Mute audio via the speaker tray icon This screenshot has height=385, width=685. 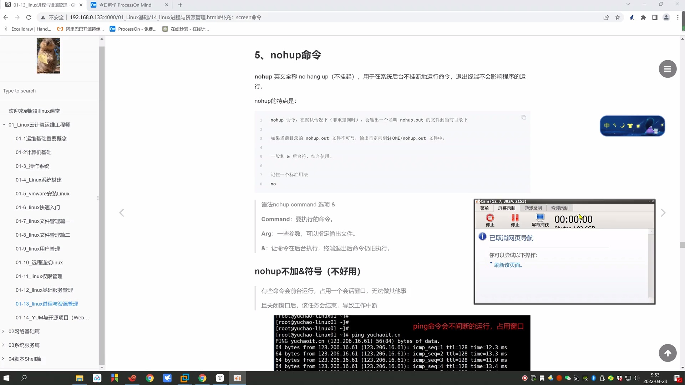click(637, 378)
